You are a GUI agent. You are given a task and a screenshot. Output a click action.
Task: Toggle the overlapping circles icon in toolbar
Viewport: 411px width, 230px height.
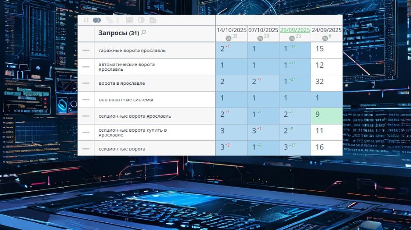click(97, 20)
